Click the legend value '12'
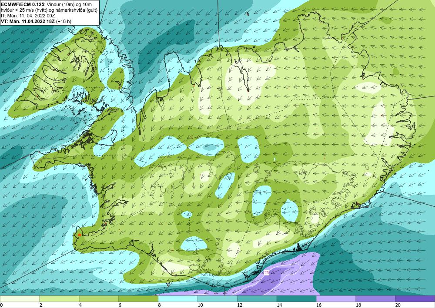Screen dimensions: 435x308 coord(240,305)
